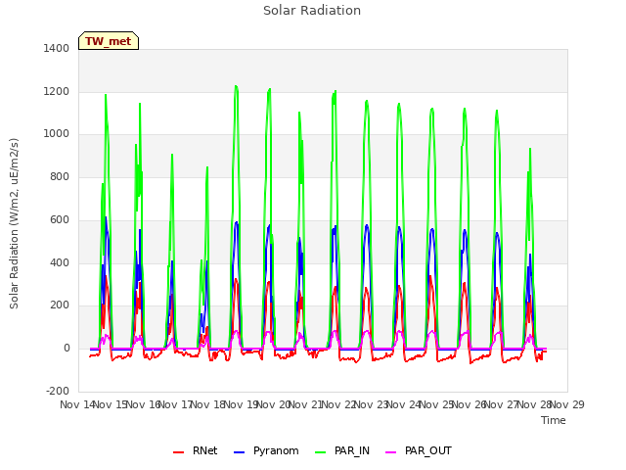The width and height of the screenshot is (626, 470).
Task: Click the 1400 y-axis tick label
Action: 57,48
